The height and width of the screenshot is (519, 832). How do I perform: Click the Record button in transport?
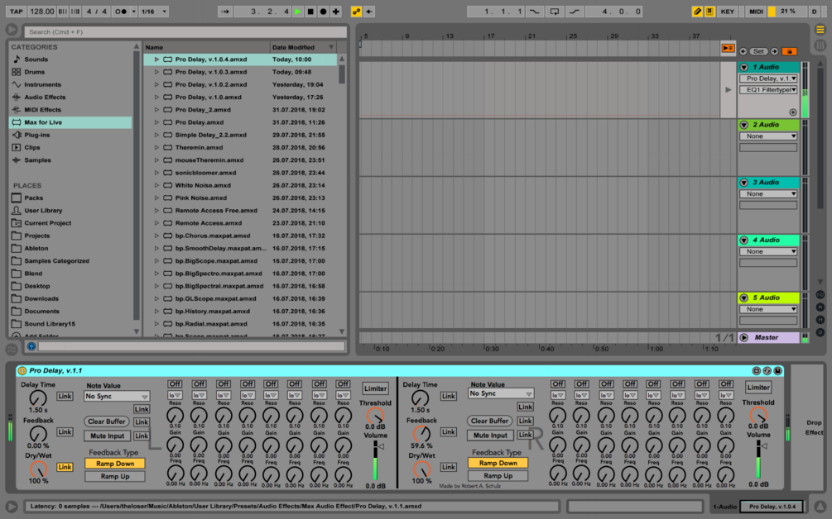323,11
